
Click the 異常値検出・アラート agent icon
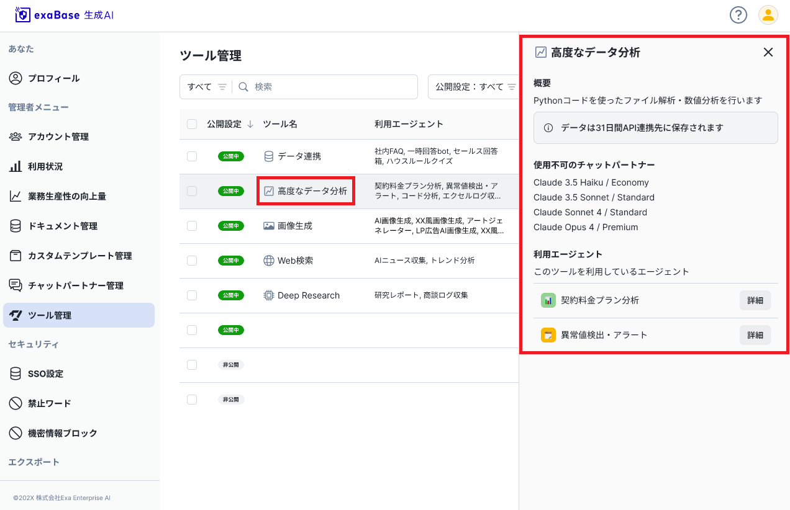click(x=548, y=335)
